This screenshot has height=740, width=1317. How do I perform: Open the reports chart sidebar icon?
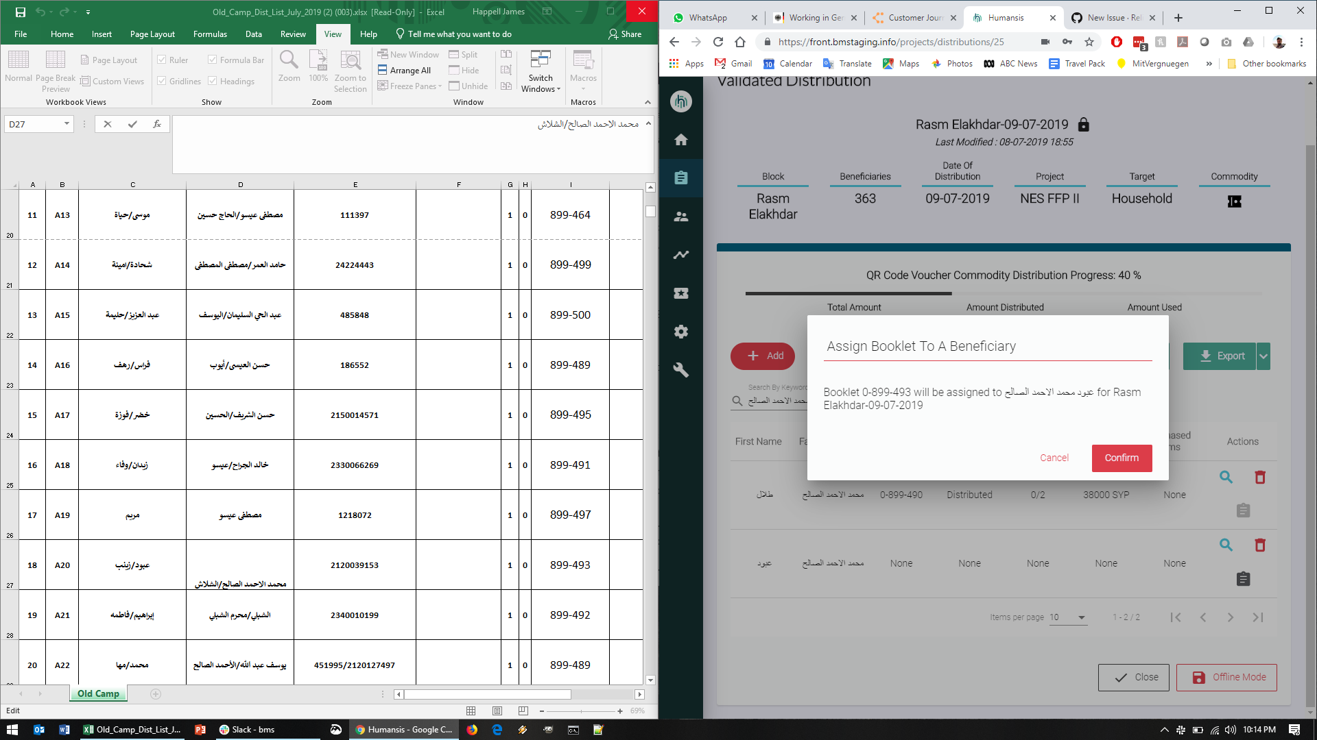tap(680, 255)
